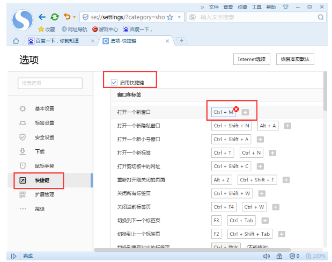Click the ad-block shield 0 icon
332x262 pixels.
click(x=294, y=256)
